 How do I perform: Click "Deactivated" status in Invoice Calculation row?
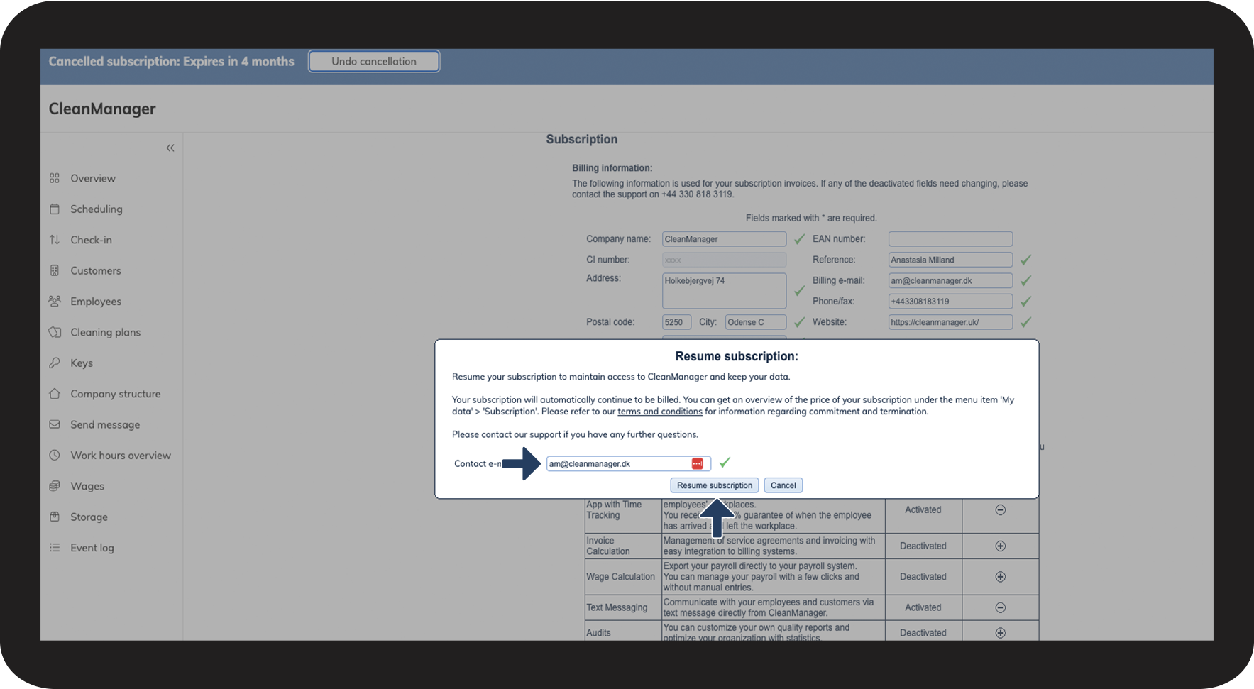(x=923, y=546)
